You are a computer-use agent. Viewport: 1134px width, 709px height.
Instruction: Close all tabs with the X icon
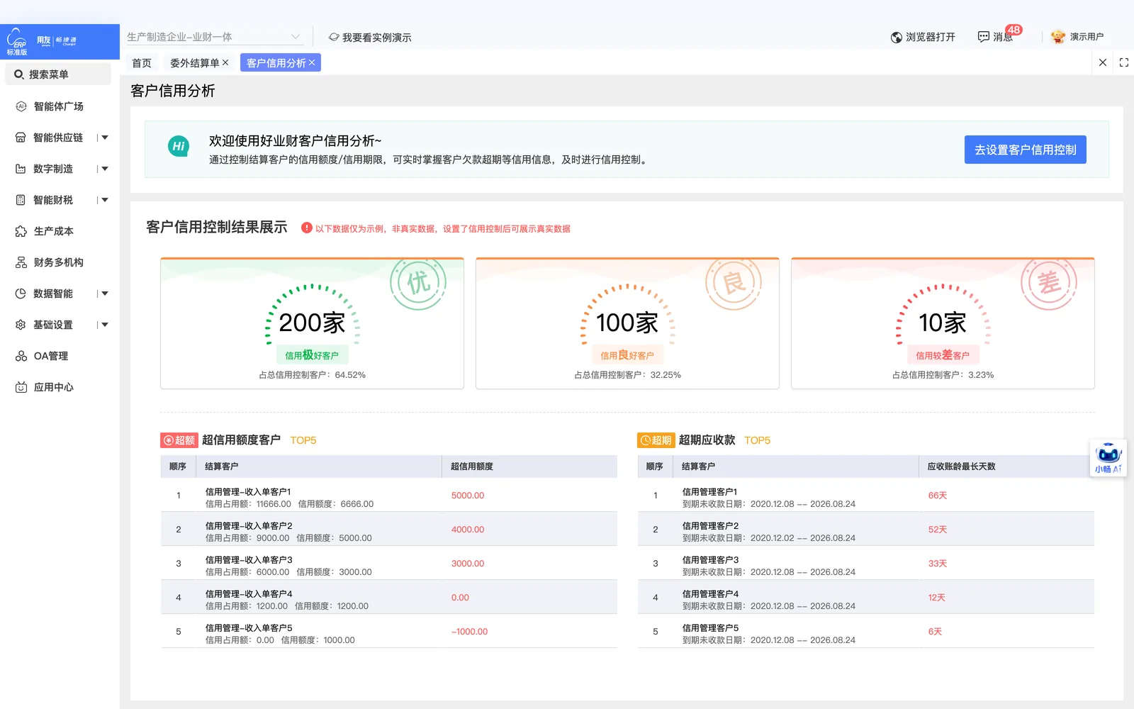click(1103, 62)
